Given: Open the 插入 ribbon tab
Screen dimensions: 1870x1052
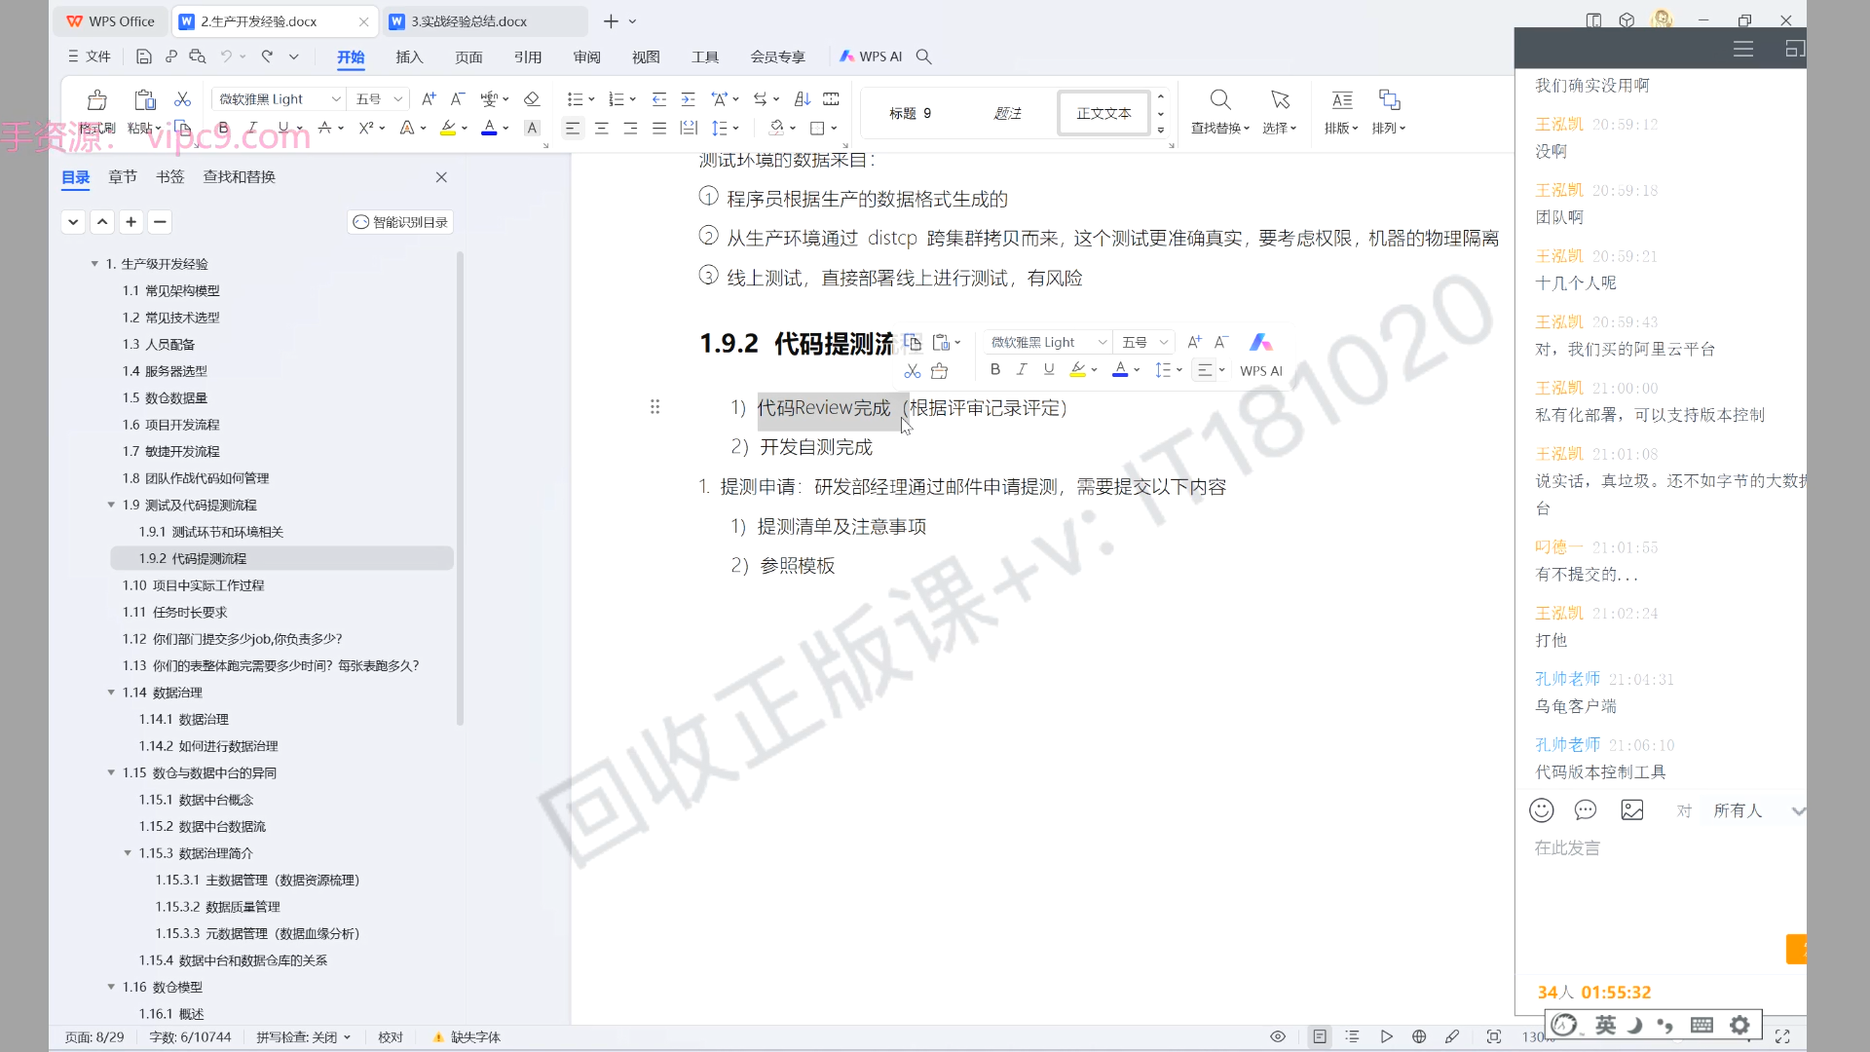Looking at the screenshot, I should click(409, 56).
